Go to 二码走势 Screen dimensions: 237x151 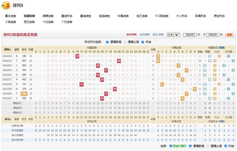10,22
